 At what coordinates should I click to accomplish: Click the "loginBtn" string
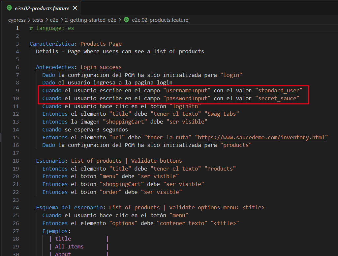coord(185,106)
